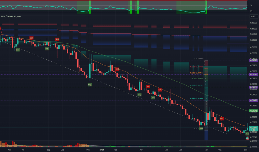Select the purple 0.01450 price axis label
This screenshot has width=259, height=152.
pyautogui.click(x=253, y=100)
